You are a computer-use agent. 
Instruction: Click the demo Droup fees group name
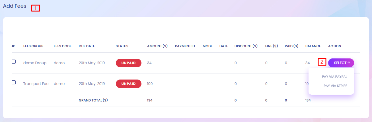pyautogui.click(x=35, y=63)
